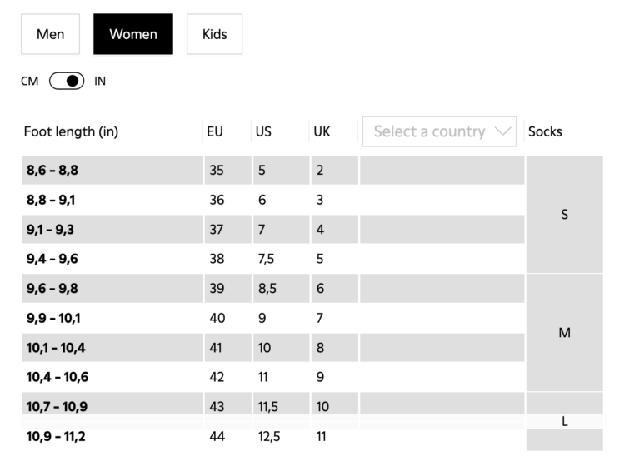Click the EU column header
625x476 pixels.
click(x=215, y=131)
